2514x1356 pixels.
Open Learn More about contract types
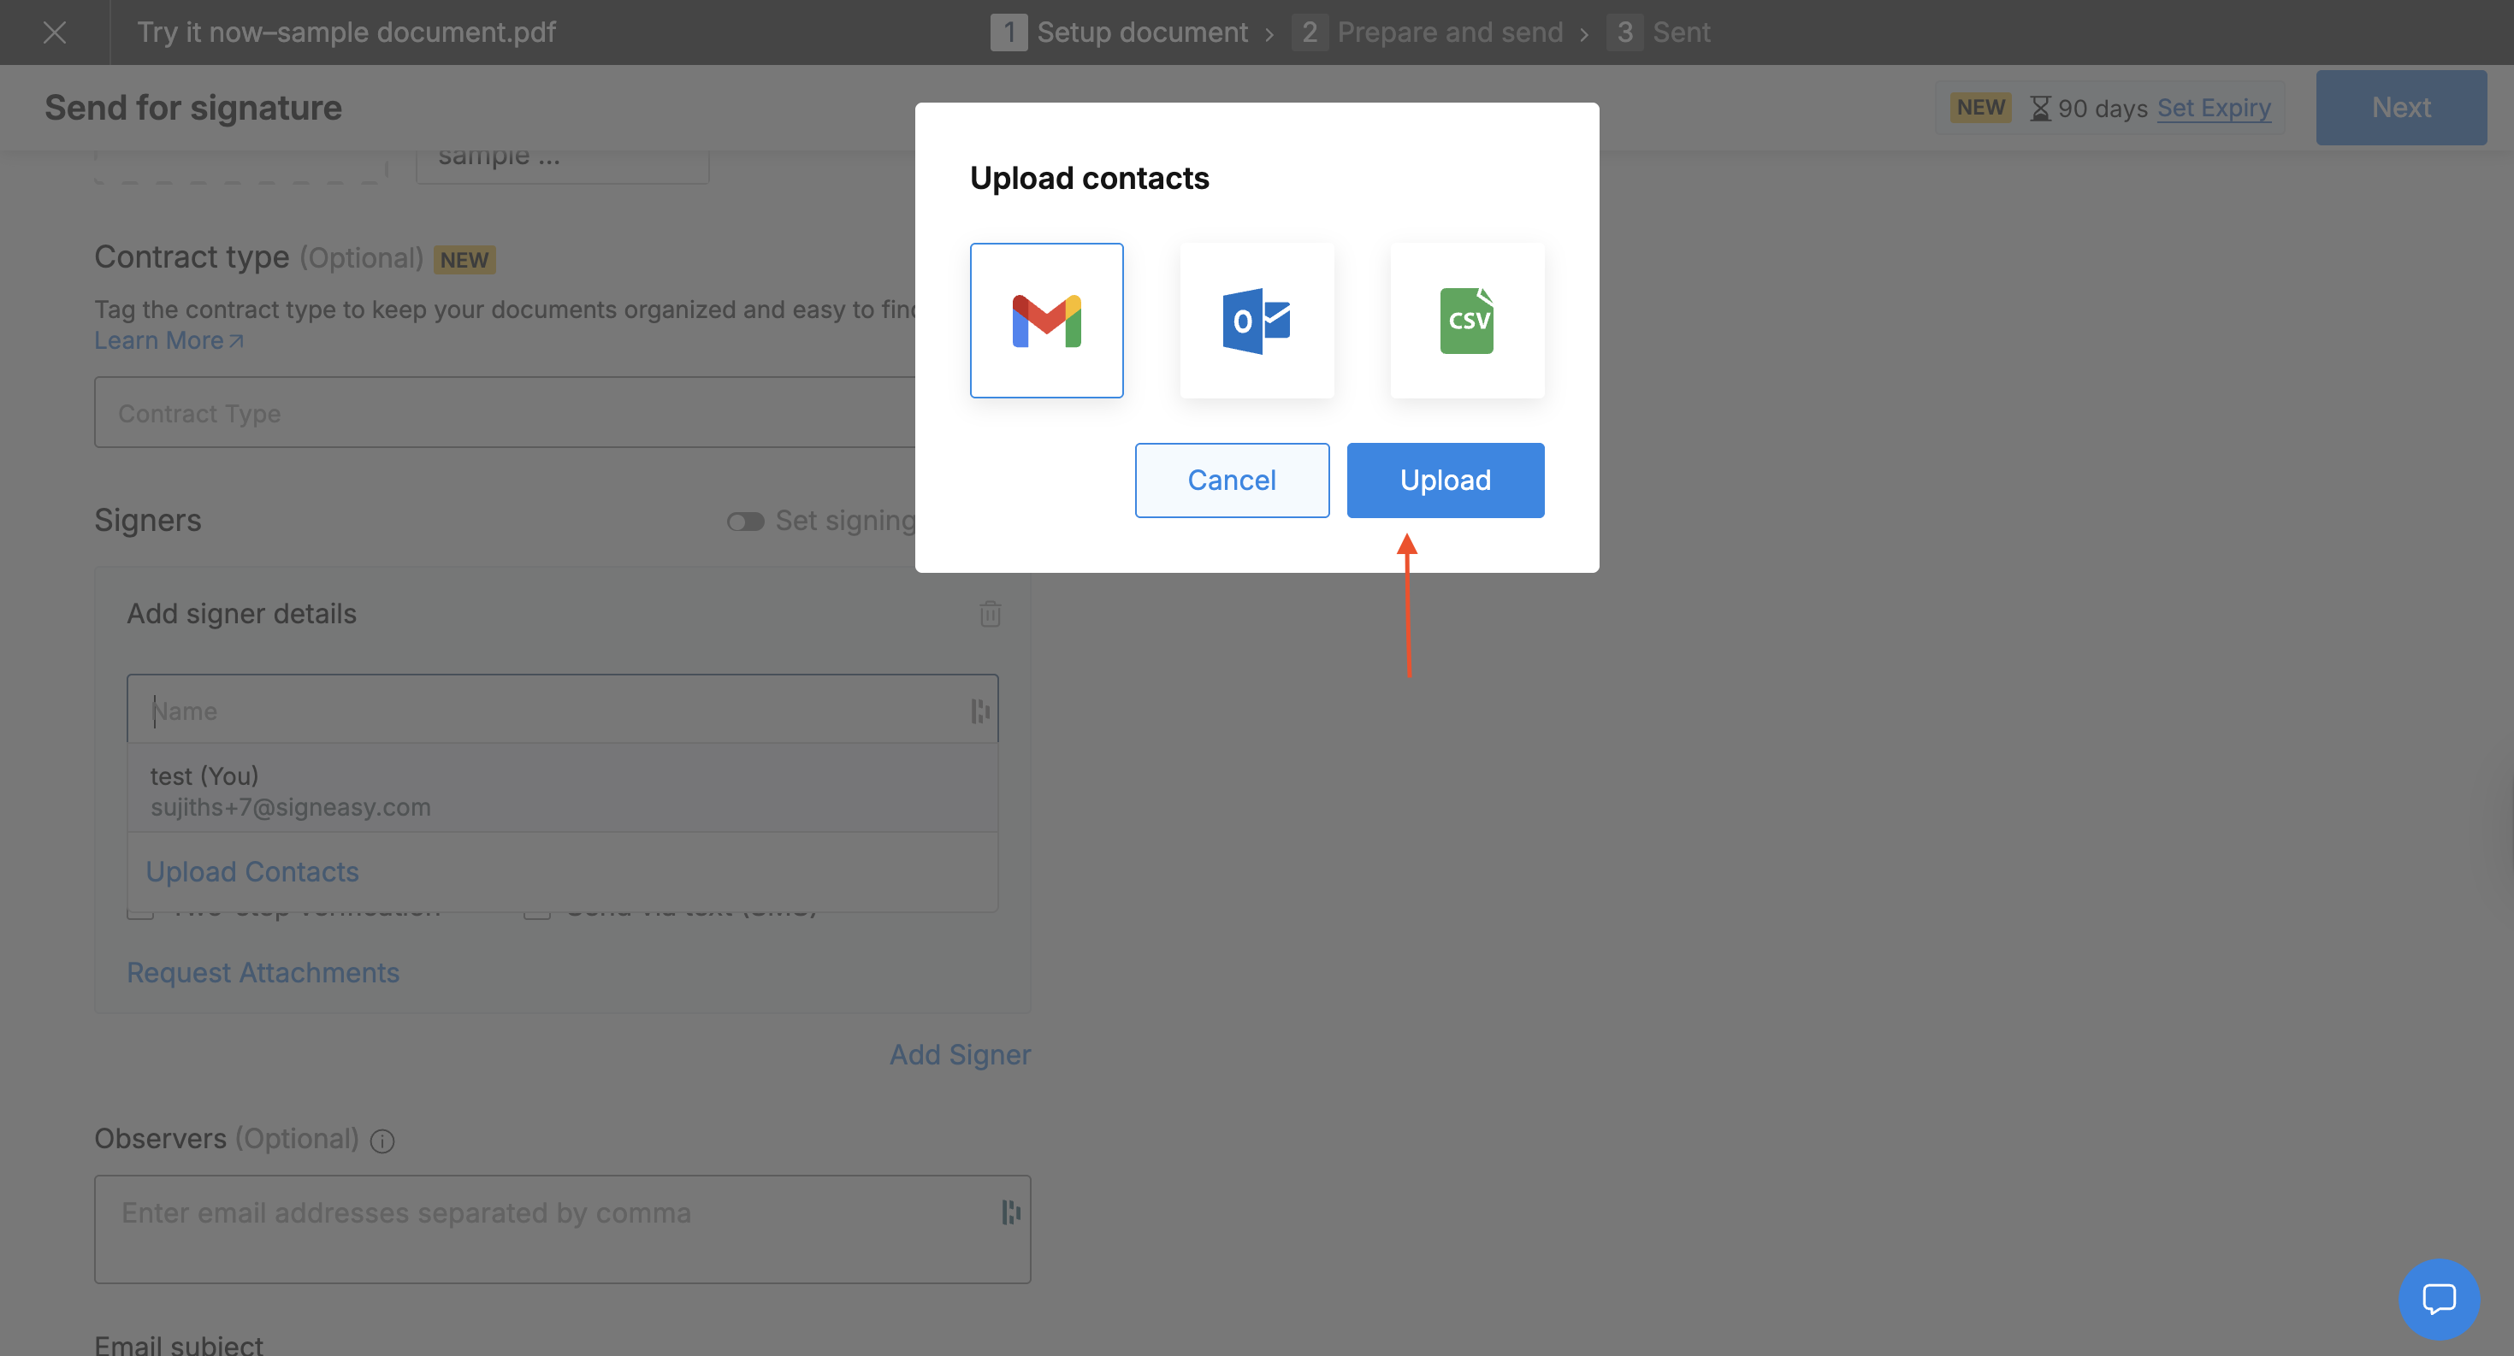click(169, 340)
